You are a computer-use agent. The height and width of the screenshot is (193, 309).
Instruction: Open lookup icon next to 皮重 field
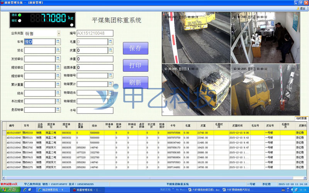click(110, 50)
